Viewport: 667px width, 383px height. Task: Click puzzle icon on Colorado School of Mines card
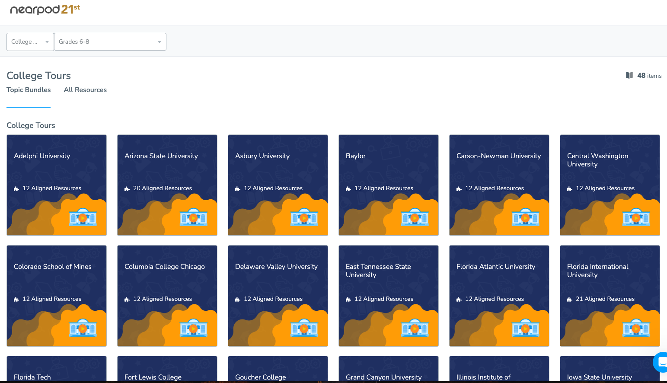(x=16, y=300)
